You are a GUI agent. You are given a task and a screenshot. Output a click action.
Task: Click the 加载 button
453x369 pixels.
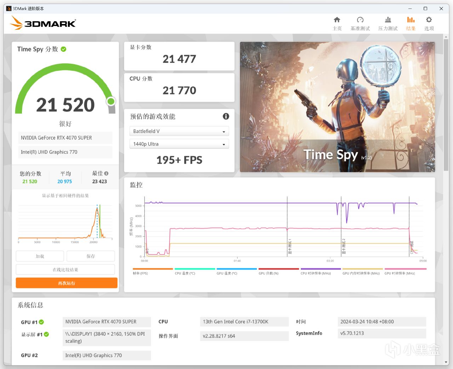tap(40, 256)
